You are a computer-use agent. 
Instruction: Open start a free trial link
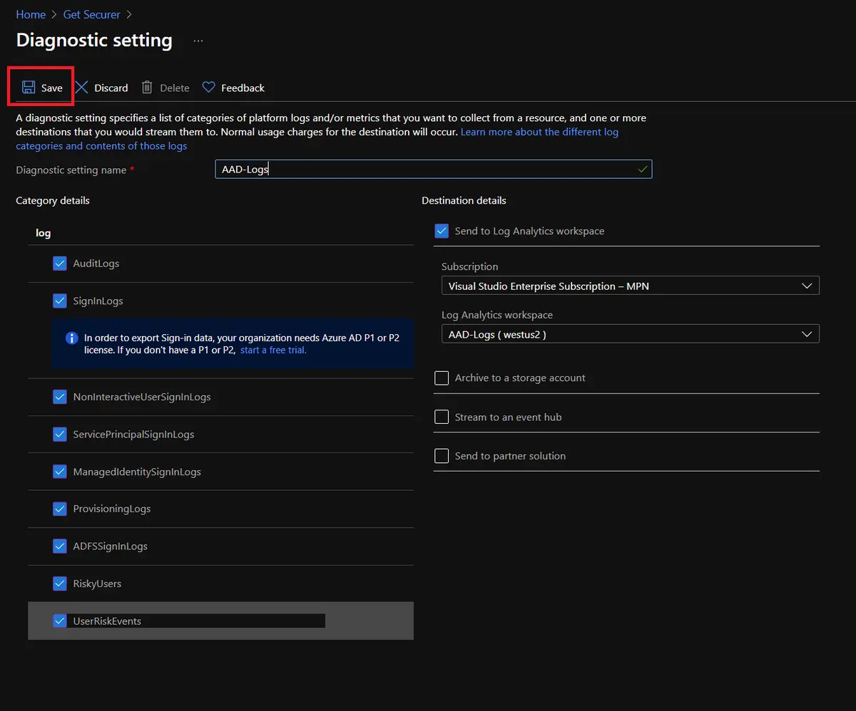click(x=273, y=351)
